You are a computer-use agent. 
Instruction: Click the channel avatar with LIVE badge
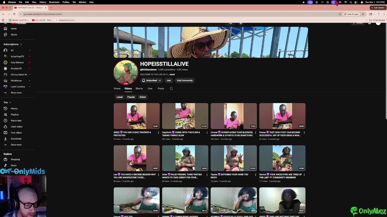pyautogui.click(x=126, y=72)
